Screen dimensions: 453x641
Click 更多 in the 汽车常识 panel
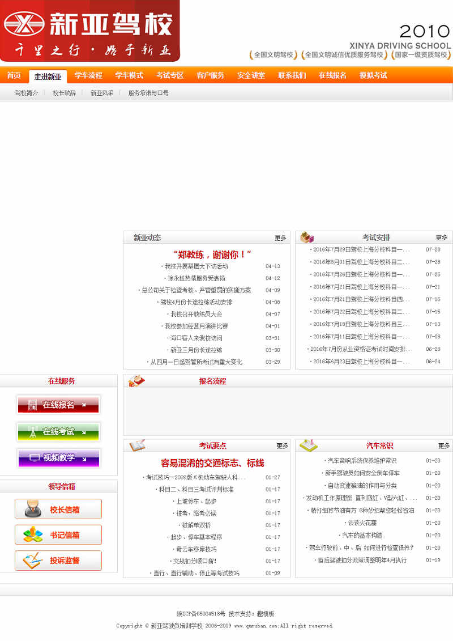444,445
